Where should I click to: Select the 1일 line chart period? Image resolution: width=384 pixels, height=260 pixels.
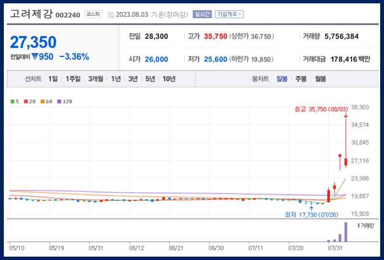[x=53, y=79]
